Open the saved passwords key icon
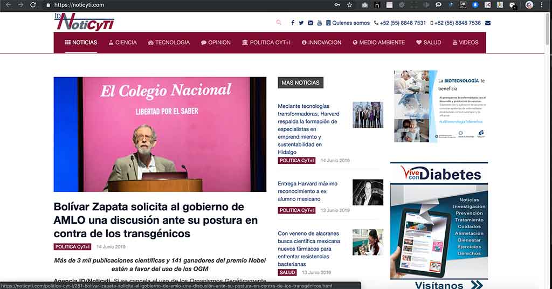The image size is (552, 289). click(337, 5)
